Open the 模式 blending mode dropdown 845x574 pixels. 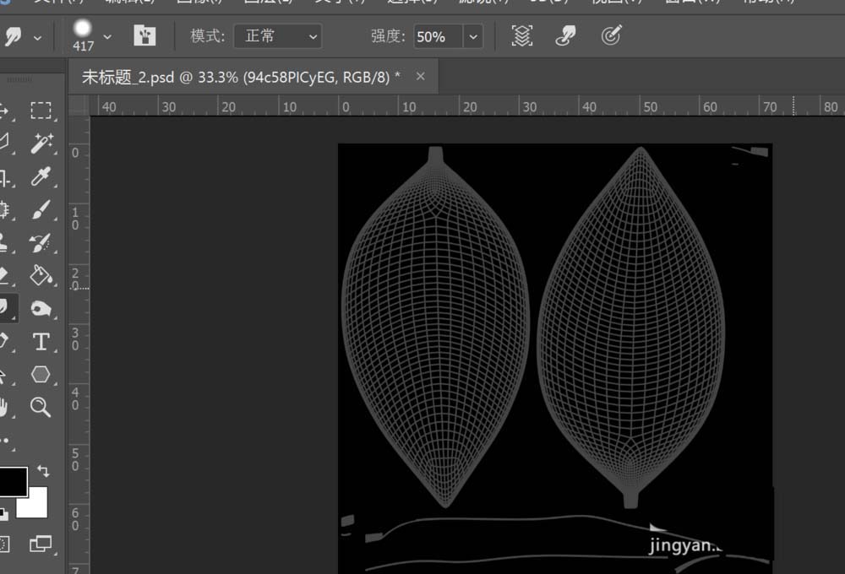[278, 36]
